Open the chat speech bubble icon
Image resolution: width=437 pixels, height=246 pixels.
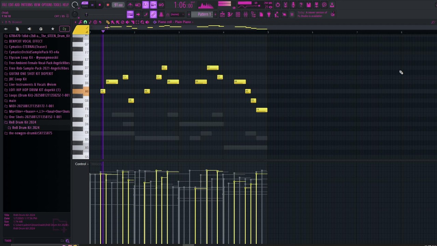(324, 5)
